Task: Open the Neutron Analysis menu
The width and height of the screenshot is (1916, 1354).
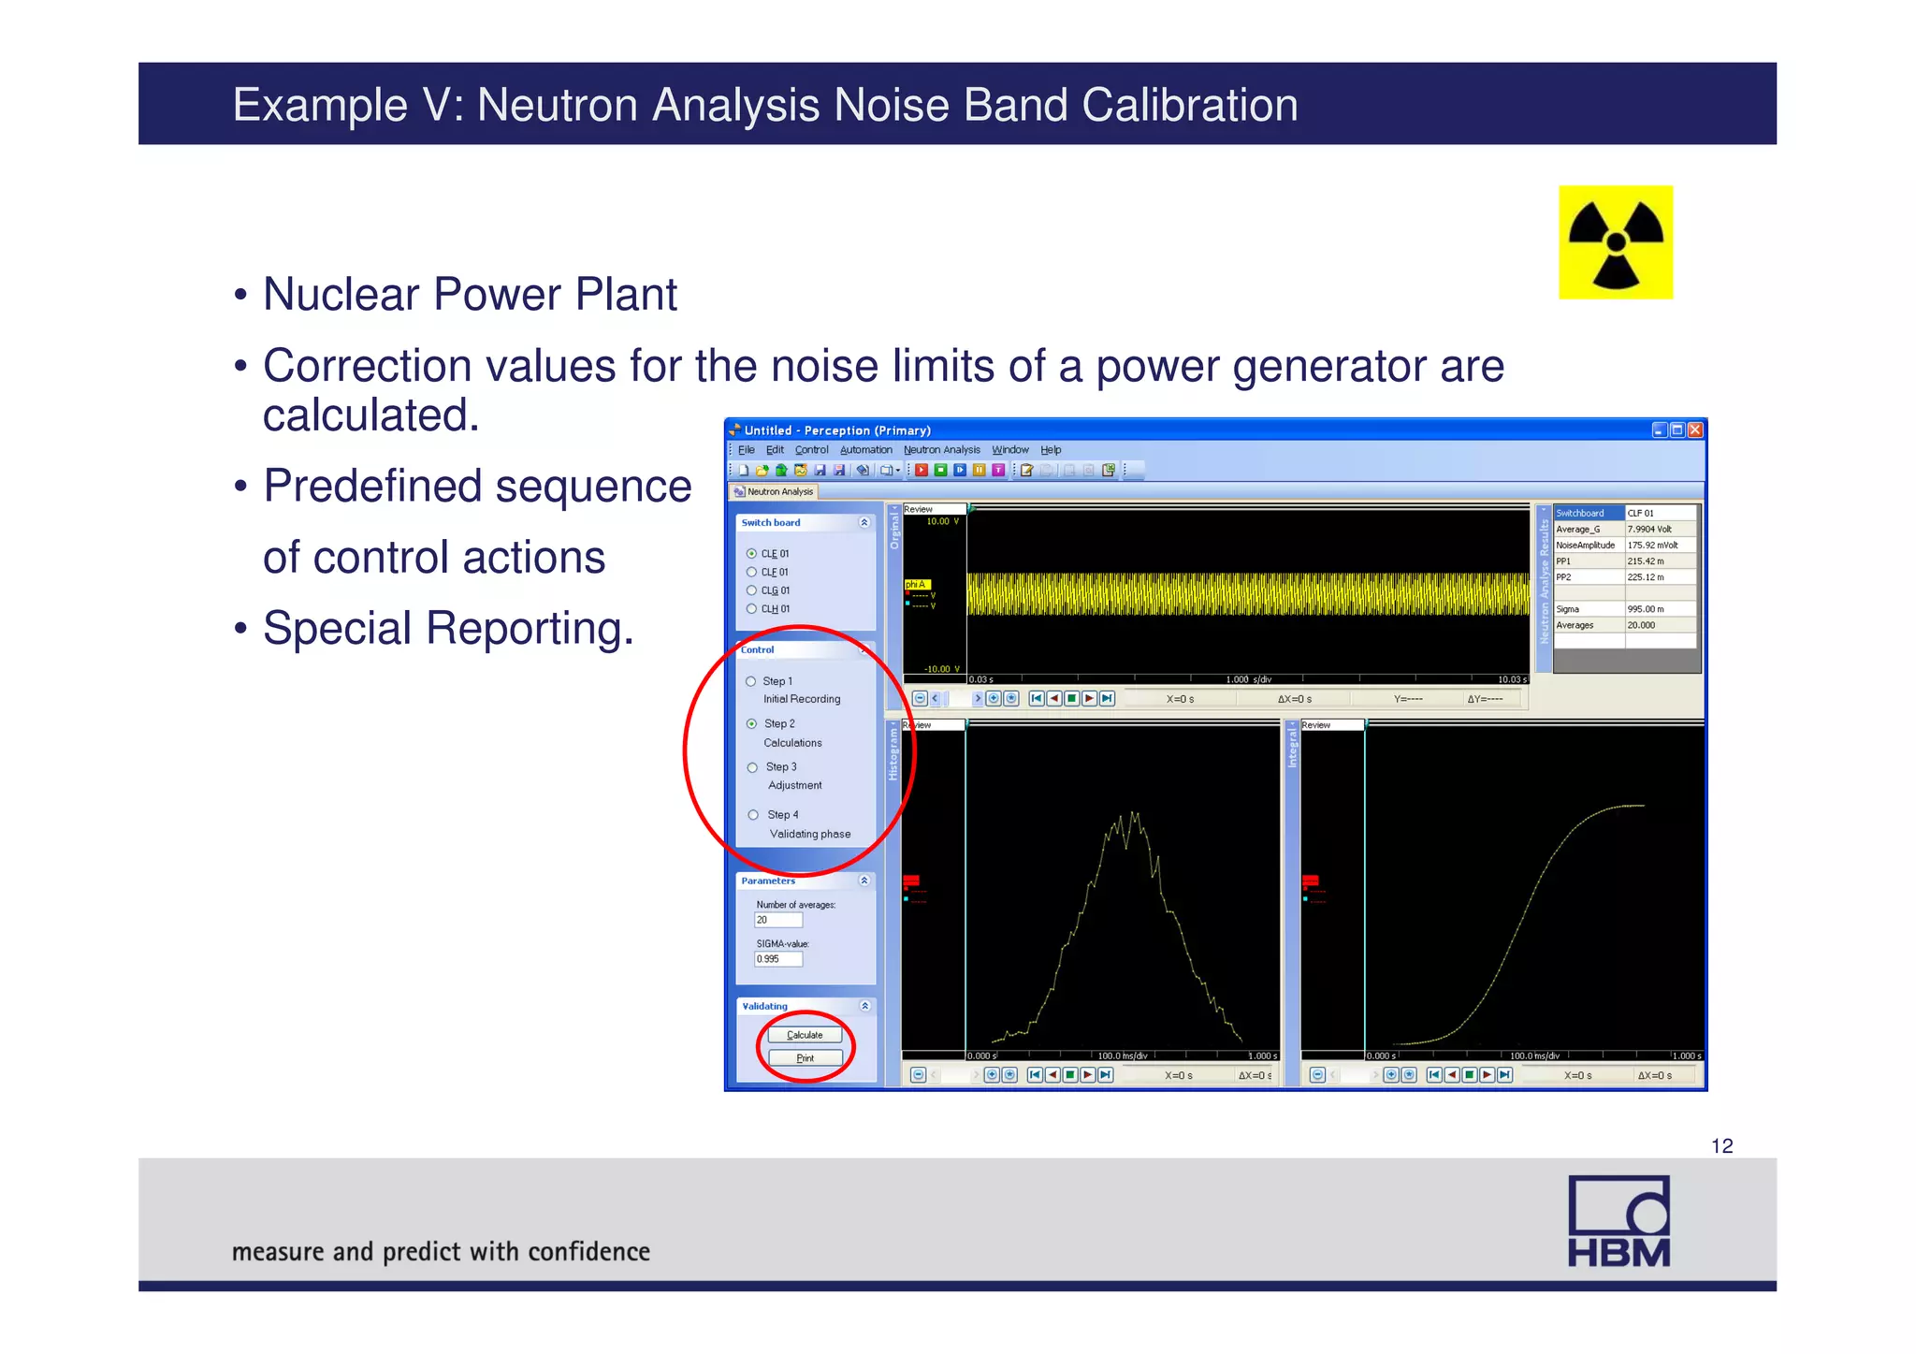Action: [x=941, y=450]
